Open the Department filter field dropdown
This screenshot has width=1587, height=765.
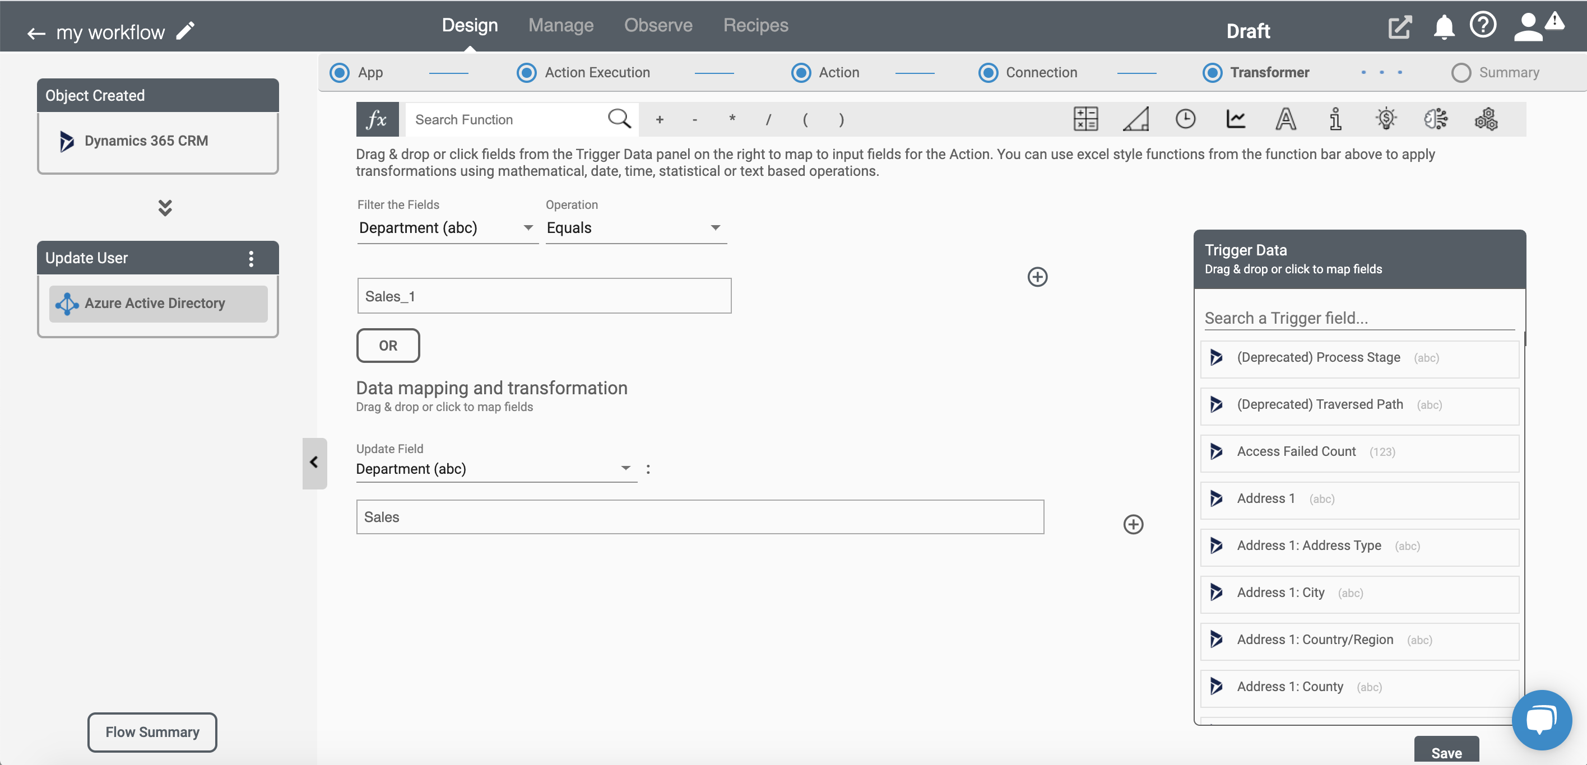527,227
